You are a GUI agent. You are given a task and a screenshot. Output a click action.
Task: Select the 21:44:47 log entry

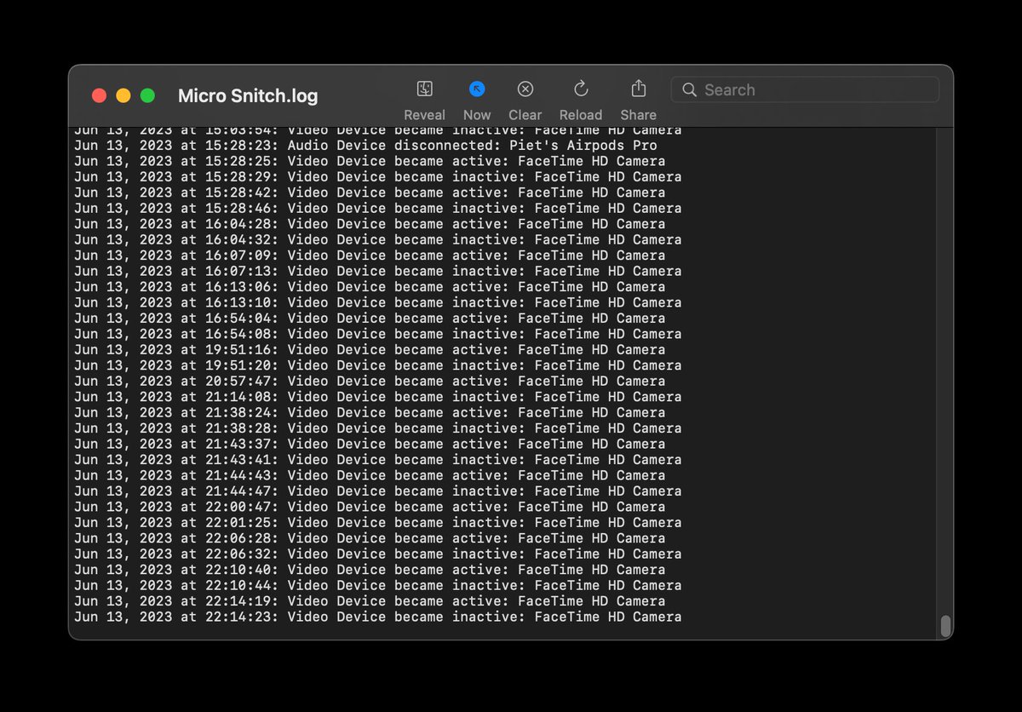point(378,491)
